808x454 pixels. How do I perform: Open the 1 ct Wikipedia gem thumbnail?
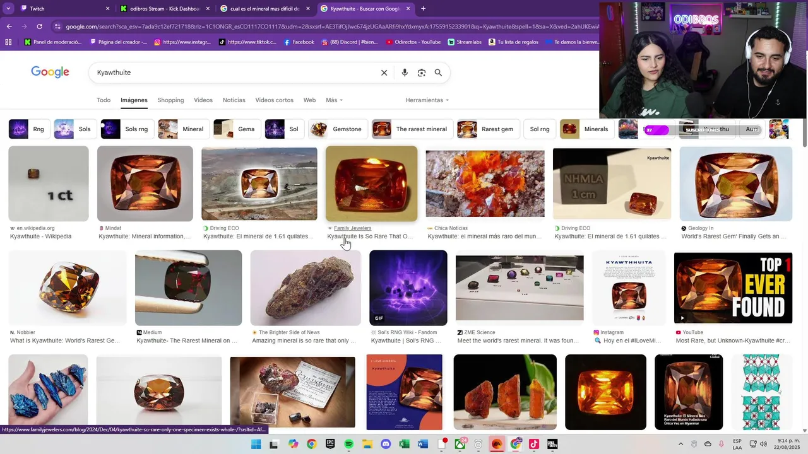click(49, 183)
